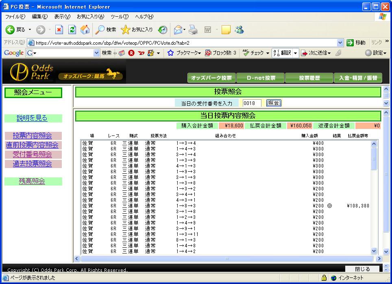The image size is (392, 284).
Task: Expand the Links toolbar chevron
Action: (x=387, y=41)
